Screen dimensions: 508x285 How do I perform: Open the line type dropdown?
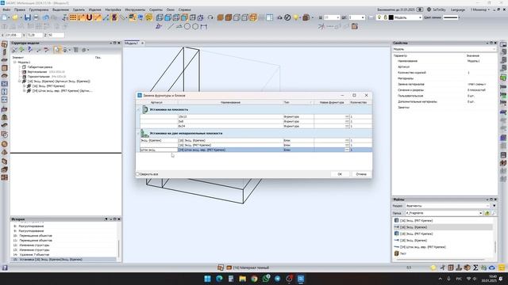tap(459, 17)
